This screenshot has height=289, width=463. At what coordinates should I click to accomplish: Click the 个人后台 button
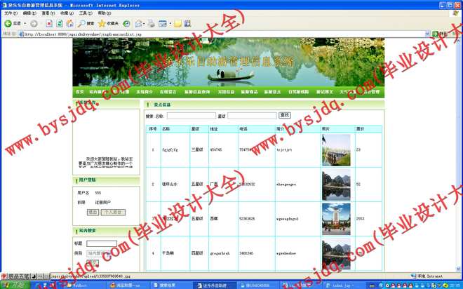[x=112, y=211]
